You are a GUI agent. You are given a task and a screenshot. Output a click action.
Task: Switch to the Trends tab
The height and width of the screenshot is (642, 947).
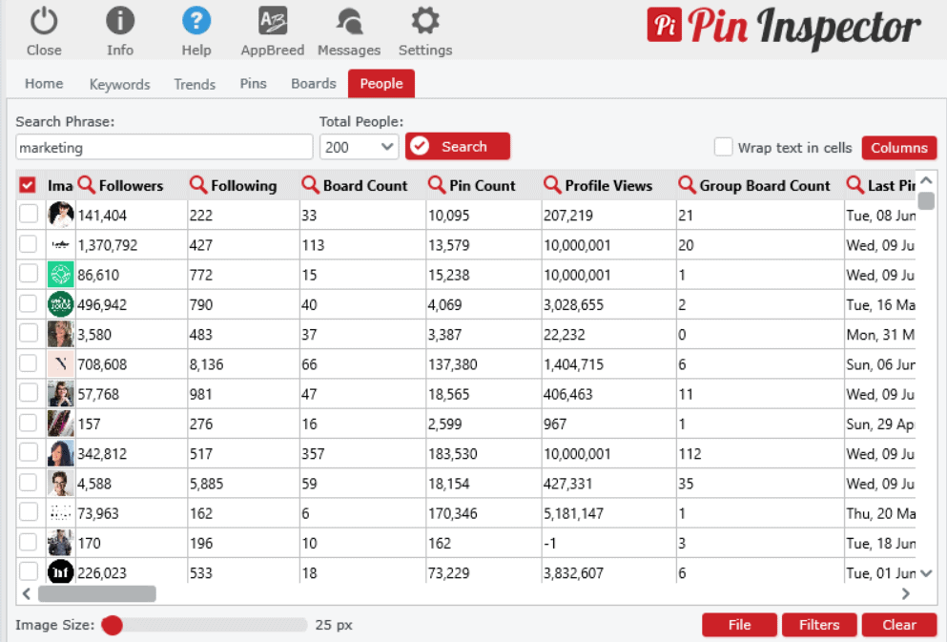[195, 84]
